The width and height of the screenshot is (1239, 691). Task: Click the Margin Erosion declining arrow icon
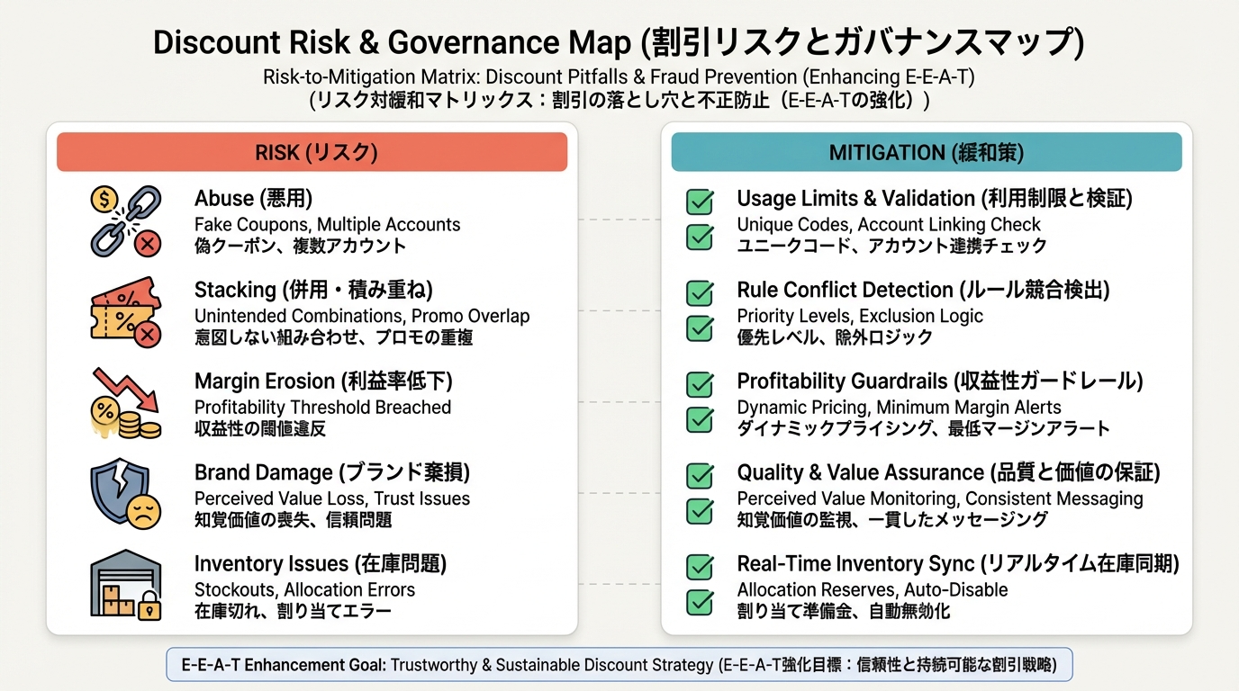(125, 403)
